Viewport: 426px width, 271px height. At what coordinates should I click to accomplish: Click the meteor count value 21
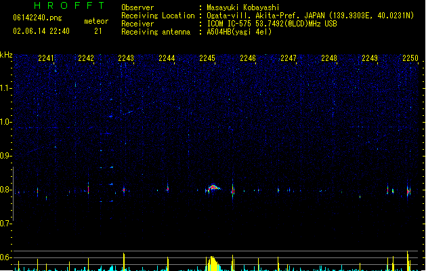(x=98, y=31)
